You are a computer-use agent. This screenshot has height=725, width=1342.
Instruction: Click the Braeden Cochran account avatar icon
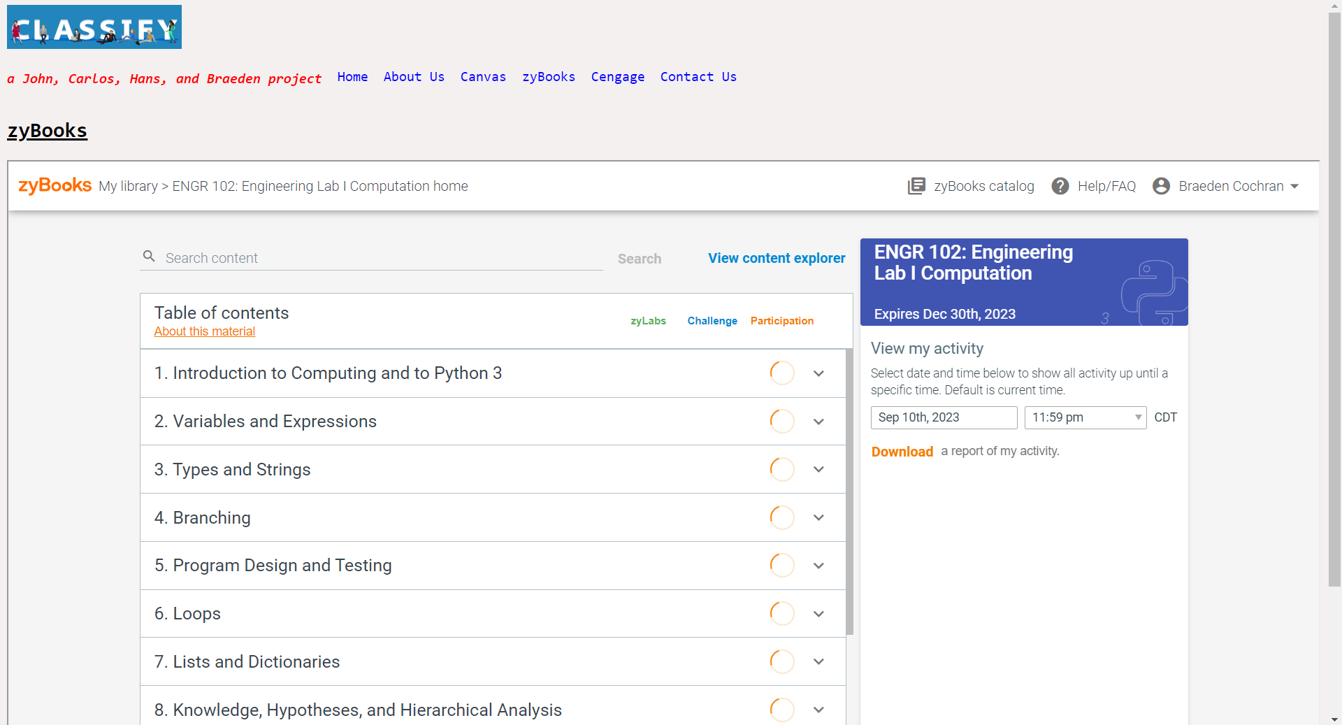1161,186
